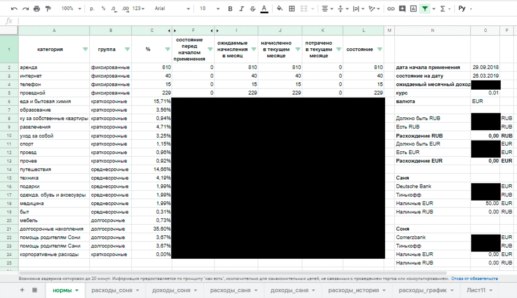The width and height of the screenshot is (517, 298).
Task: Open filter on начисленно в текущем месяце
Action: click(x=298, y=50)
